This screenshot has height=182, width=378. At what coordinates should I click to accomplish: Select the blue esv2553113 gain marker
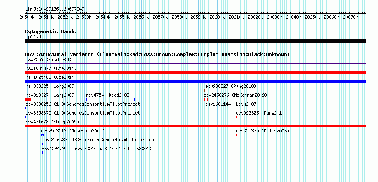(42, 135)
